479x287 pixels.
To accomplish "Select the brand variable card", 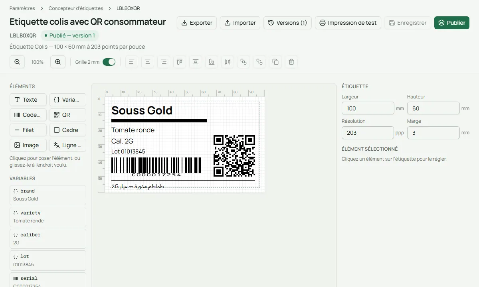I will click(48, 195).
